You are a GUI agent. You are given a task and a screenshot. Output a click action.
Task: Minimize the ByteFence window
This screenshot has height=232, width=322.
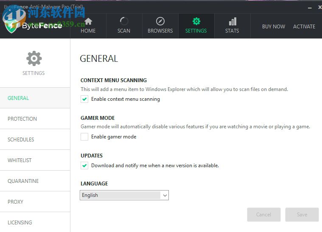click(310, 8)
